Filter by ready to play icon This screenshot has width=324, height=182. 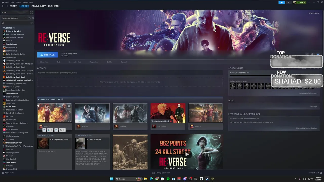33,18
